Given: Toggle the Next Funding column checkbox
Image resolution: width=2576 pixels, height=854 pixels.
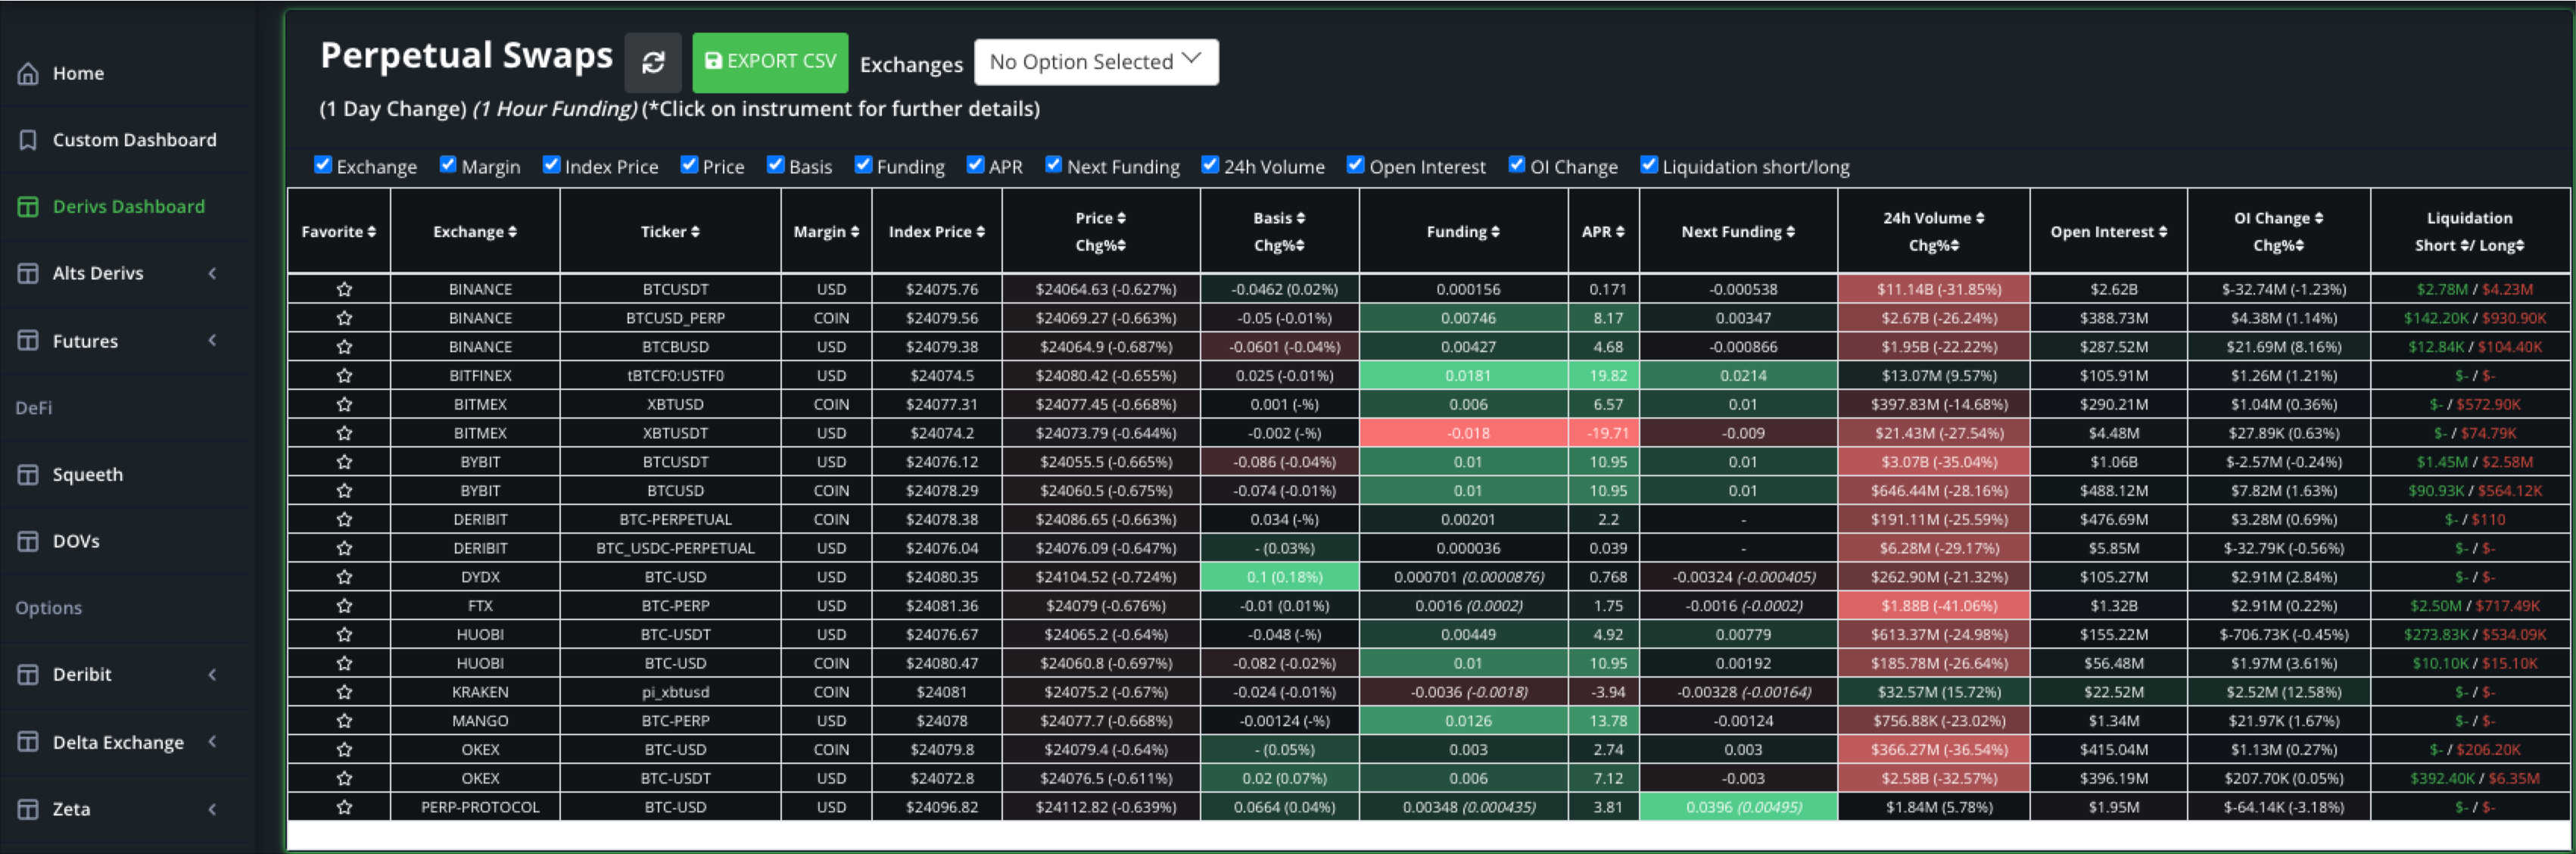Looking at the screenshot, I should coord(1053,165).
